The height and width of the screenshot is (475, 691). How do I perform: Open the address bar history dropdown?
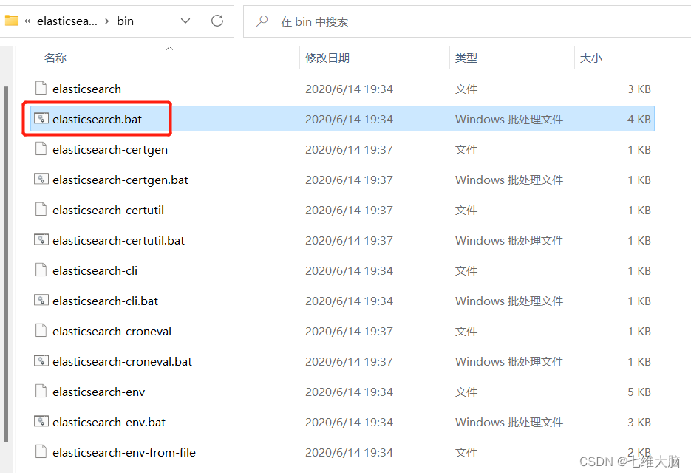click(x=185, y=21)
